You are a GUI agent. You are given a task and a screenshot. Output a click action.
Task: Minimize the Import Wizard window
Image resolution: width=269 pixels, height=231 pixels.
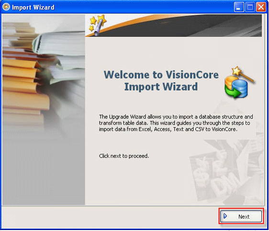239,7
